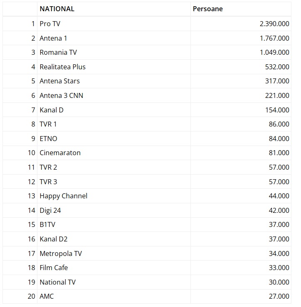Click the Digi 24 entry
Screen dimensions: 301x307
(50, 210)
